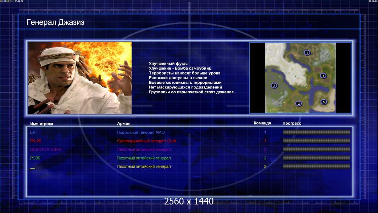
Task: Click the 'Армия' column header
Action: pyautogui.click(x=124, y=124)
